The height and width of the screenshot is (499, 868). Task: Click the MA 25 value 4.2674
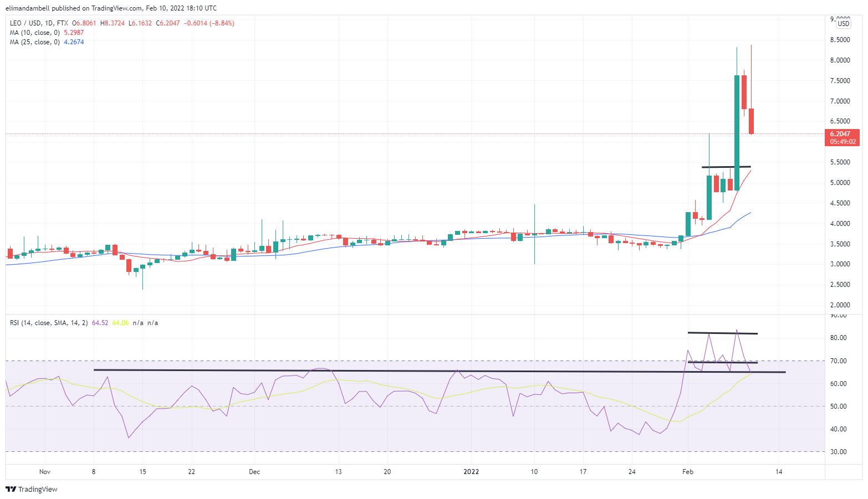[74, 42]
